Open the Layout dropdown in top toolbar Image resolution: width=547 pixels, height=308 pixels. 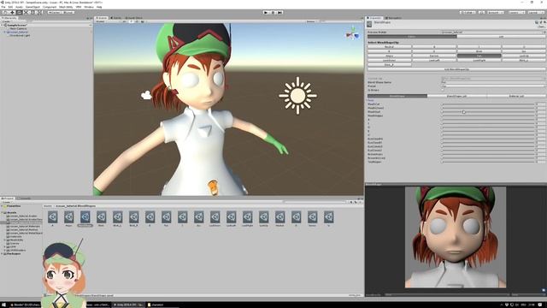[536, 12]
